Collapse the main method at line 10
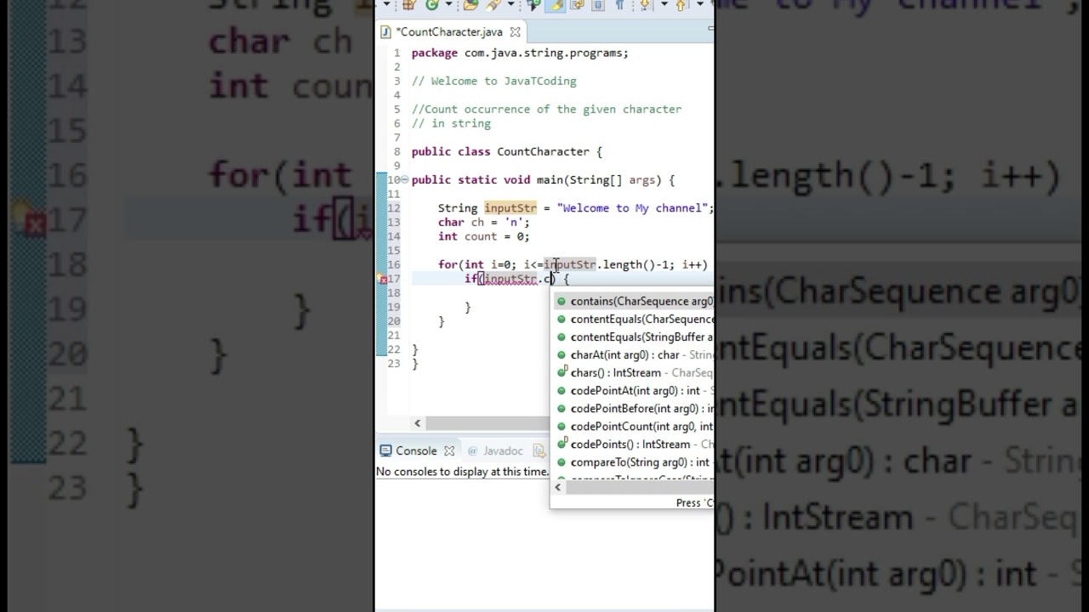 tap(405, 180)
